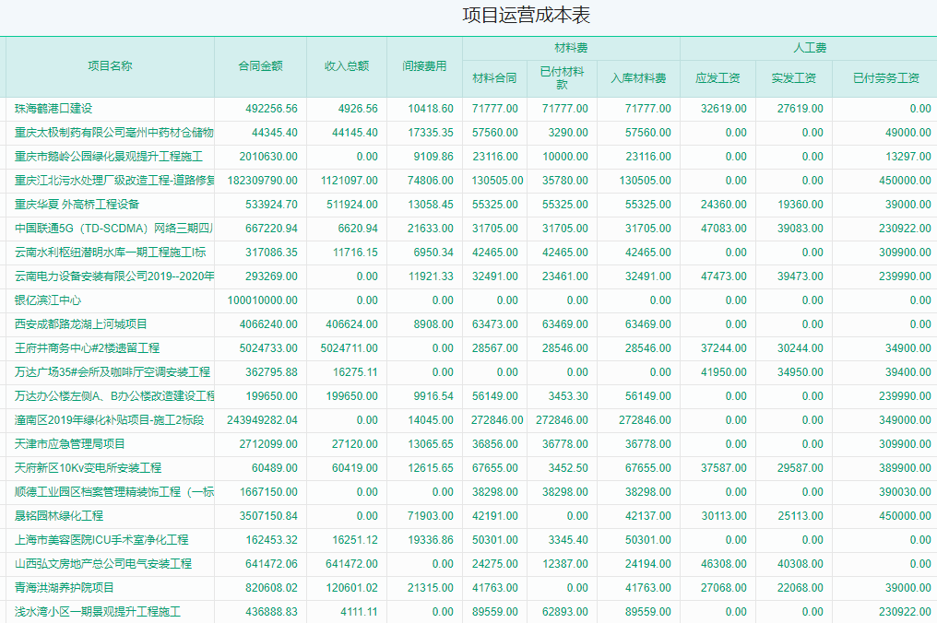Viewport: 937px width, 623px height.
Task: Click income total 5024711.00
Action: tap(349, 347)
